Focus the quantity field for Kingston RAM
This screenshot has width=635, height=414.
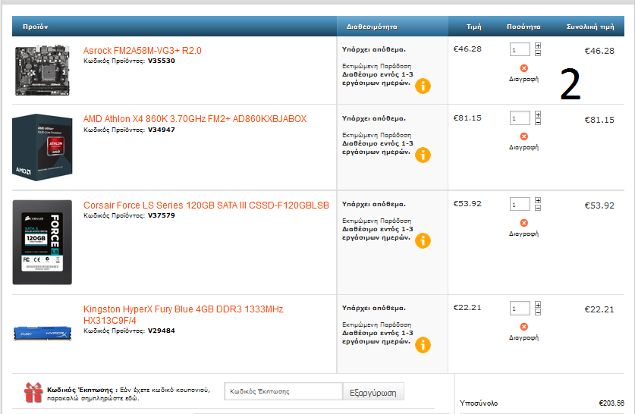[x=520, y=308]
